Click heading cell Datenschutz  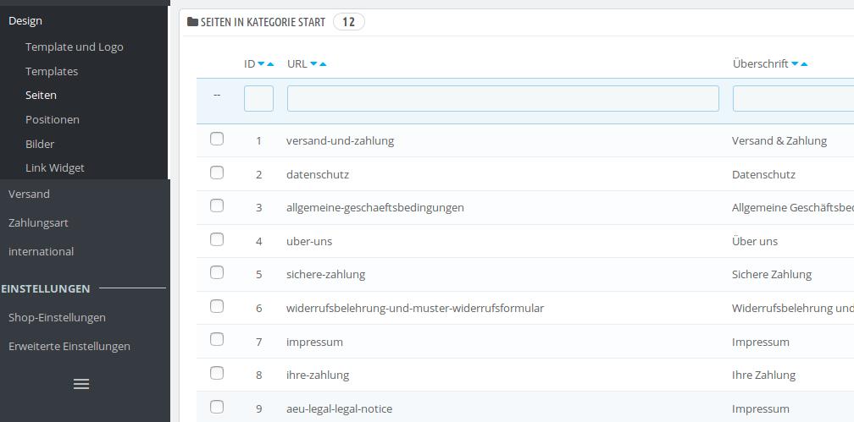[763, 174]
